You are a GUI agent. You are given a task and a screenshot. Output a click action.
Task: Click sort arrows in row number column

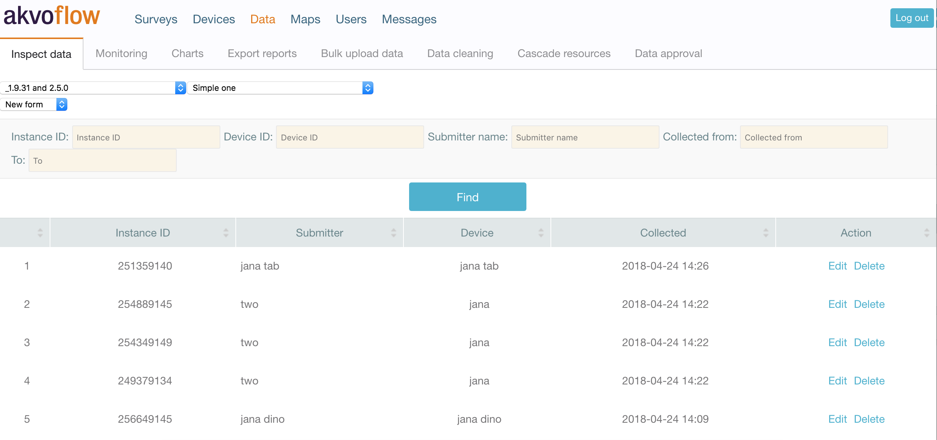pyautogui.click(x=40, y=233)
